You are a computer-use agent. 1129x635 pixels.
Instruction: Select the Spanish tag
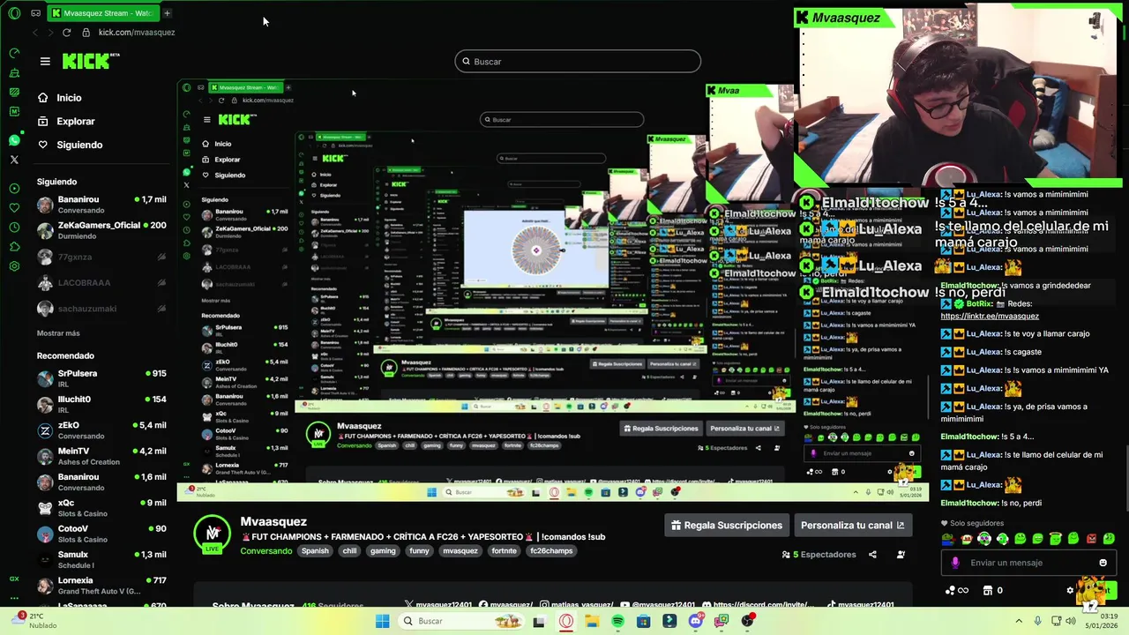(x=315, y=551)
